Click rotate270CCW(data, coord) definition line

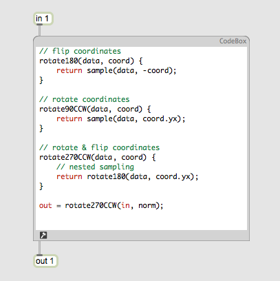pyautogui.click(x=98, y=157)
